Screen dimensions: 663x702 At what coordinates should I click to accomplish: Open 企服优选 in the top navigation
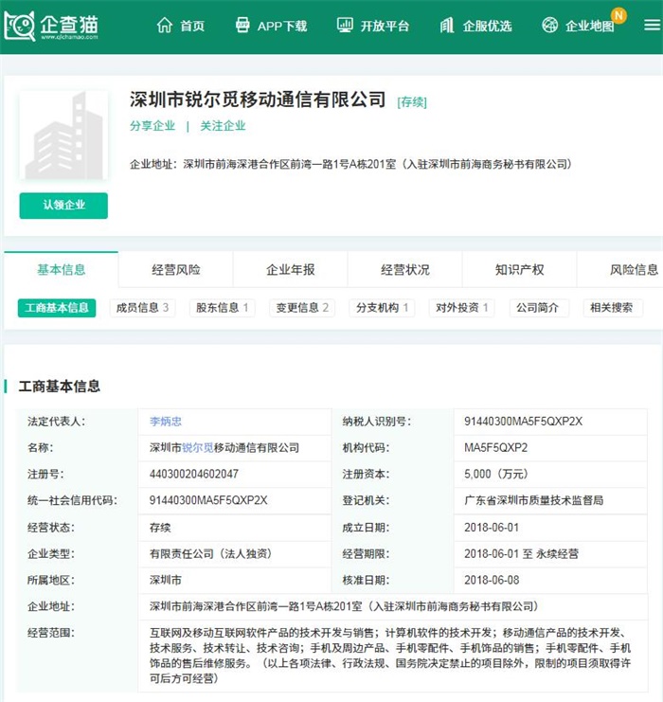[487, 26]
